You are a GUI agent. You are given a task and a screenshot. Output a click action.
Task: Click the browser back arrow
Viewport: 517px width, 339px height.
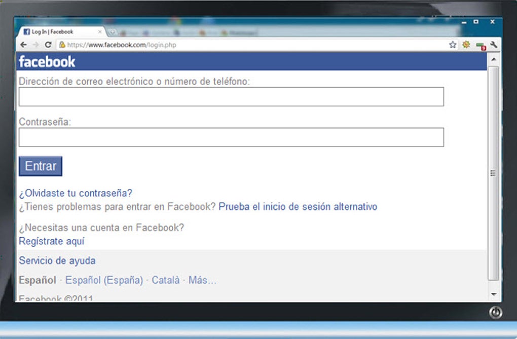pyautogui.click(x=23, y=45)
